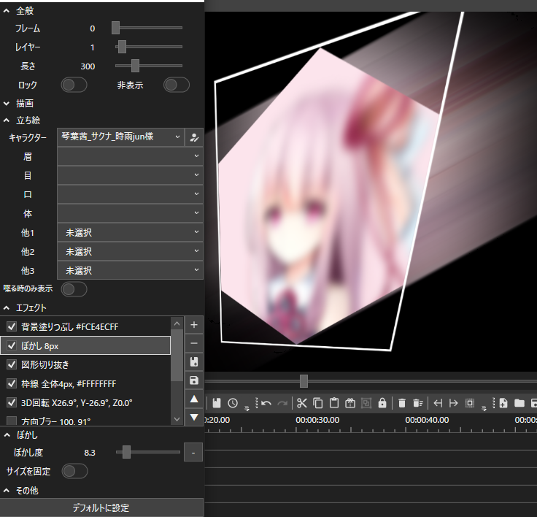Click paste special clipboard icon
This screenshot has height=517, width=537.
click(350, 403)
